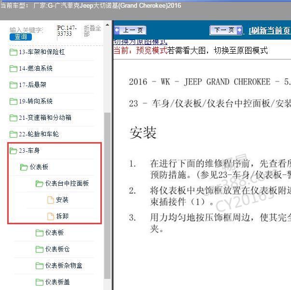
Task: Expand the 13-车架和保险杠 tree item
Action: [42, 52]
